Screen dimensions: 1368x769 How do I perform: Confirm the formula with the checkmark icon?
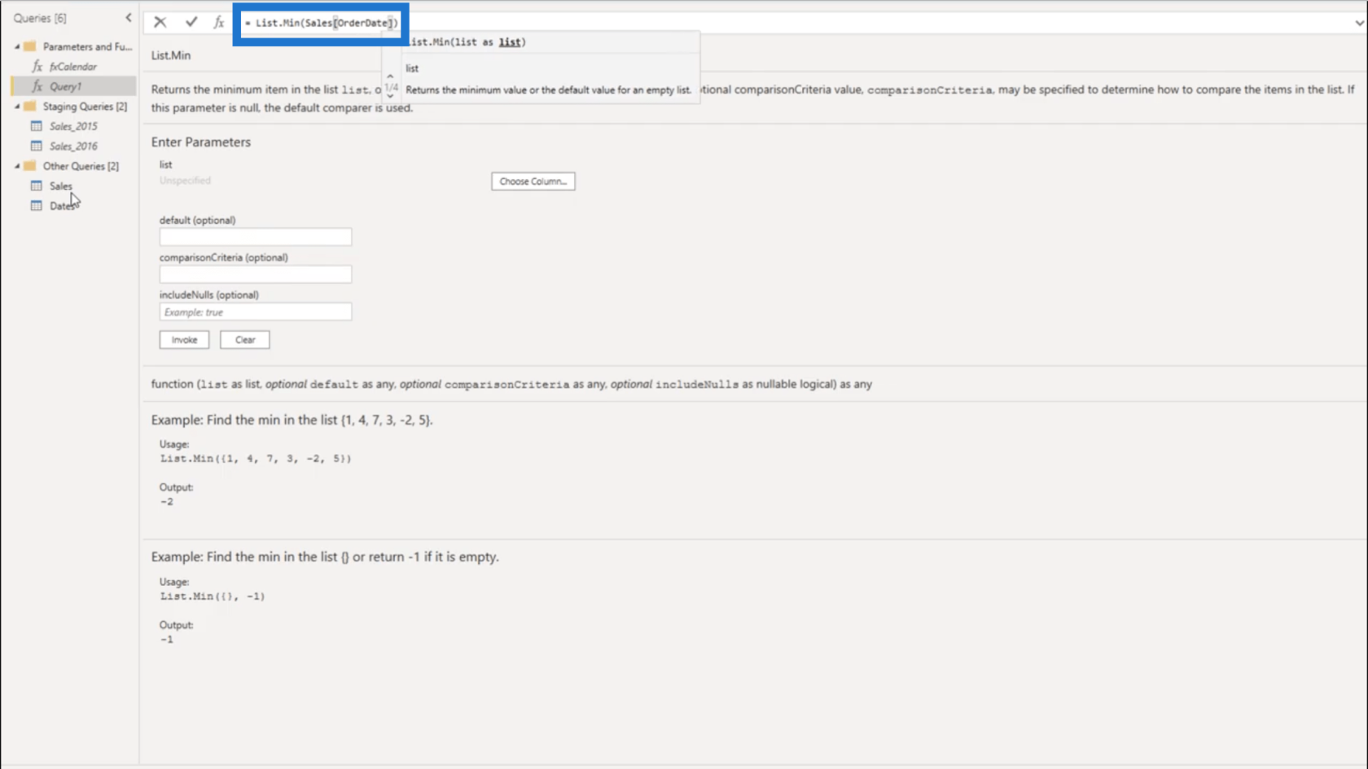191,22
